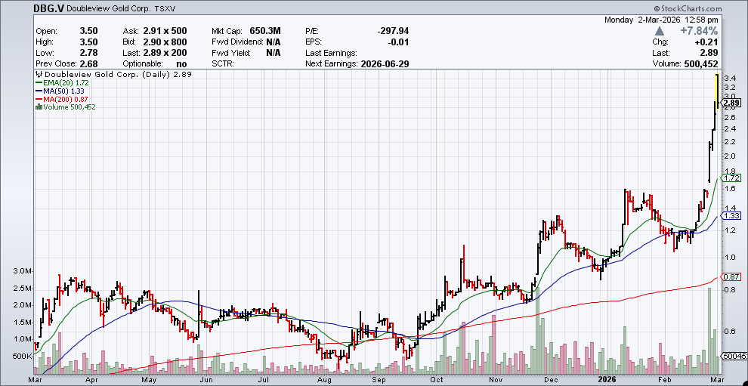
Task: Click the 0.87 MA tag on the right axis
Action: coord(732,276)
